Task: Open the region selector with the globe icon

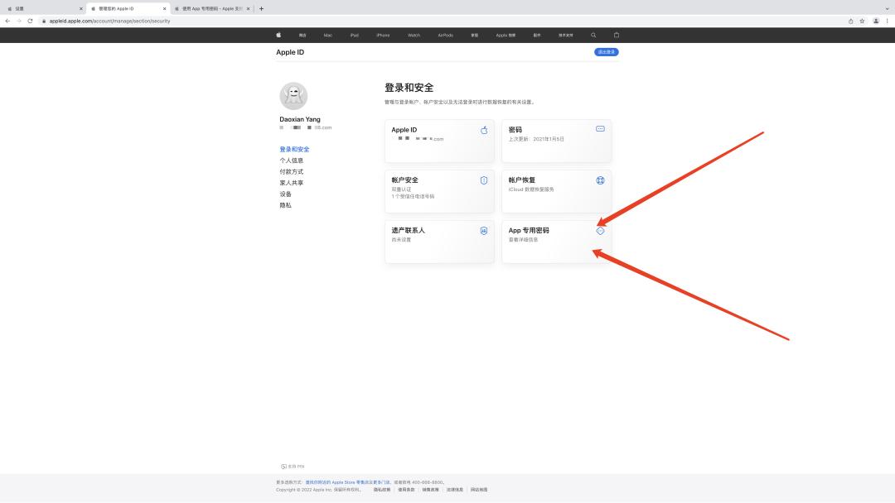Action: point(292,466)
